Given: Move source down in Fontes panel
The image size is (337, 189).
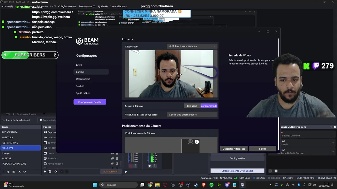Looking at the screenshot, I should coord(66,171).
